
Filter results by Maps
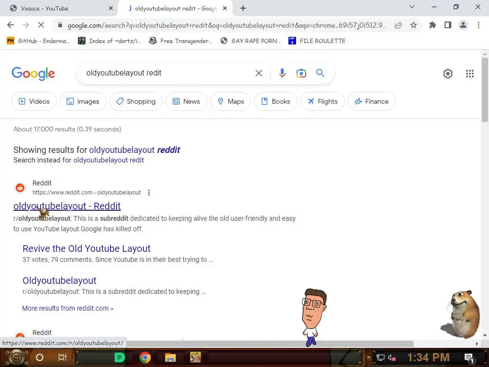[x=231, y=101]
